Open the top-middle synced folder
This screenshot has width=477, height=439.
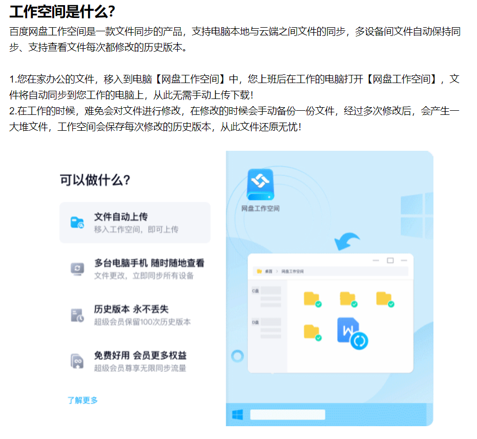coord(348,299)
